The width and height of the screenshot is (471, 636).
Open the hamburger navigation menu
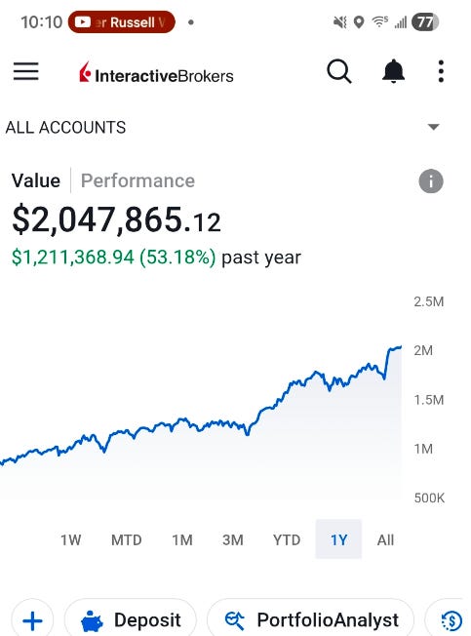pyautogui.click(x=26, y=71)
